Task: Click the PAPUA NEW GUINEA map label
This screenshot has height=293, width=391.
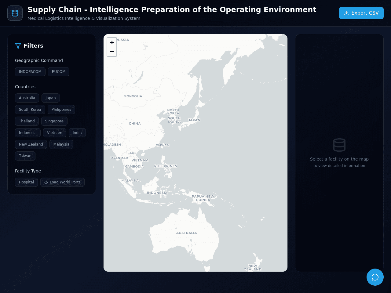Action: pos(203,198)
